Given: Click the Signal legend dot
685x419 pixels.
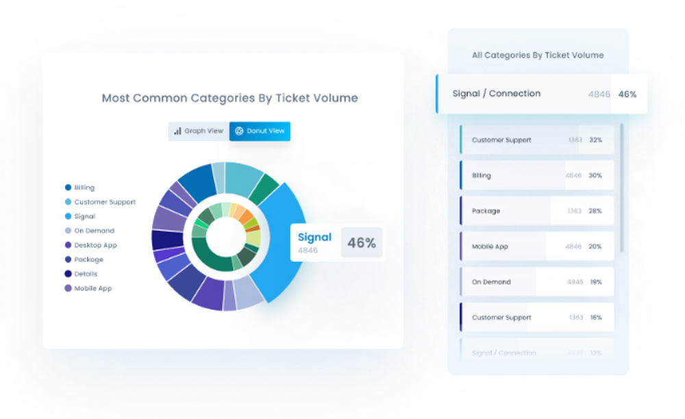Looking at the screenshot, I should (x=68, y=217).
